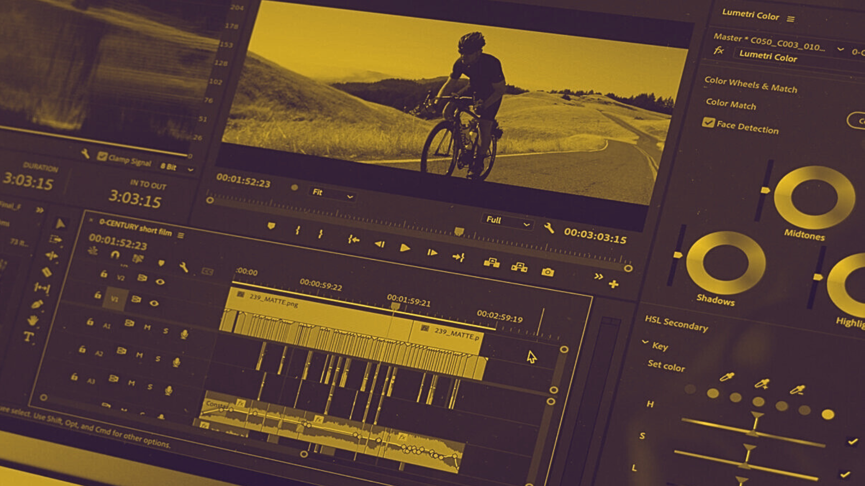
Task: Toggle V1 track eye visibility
Action: (x=154, y=303)
